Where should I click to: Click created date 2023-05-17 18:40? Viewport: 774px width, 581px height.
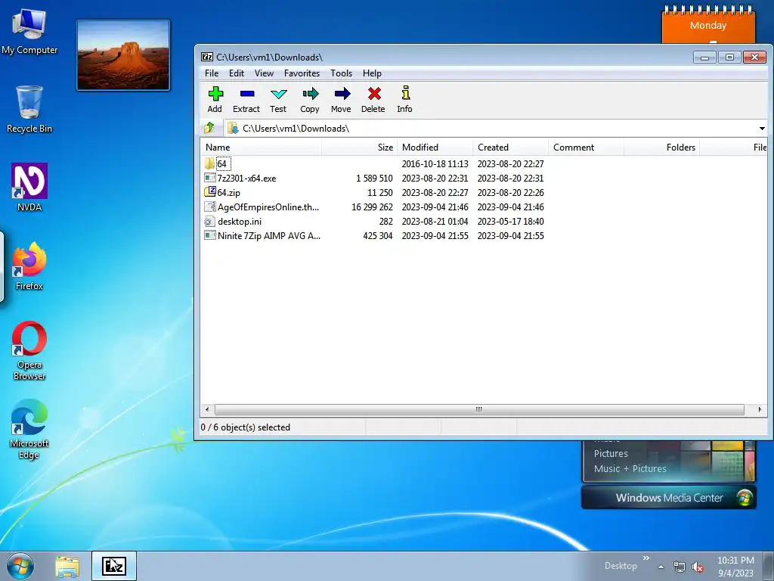click(x=510, y=222)
